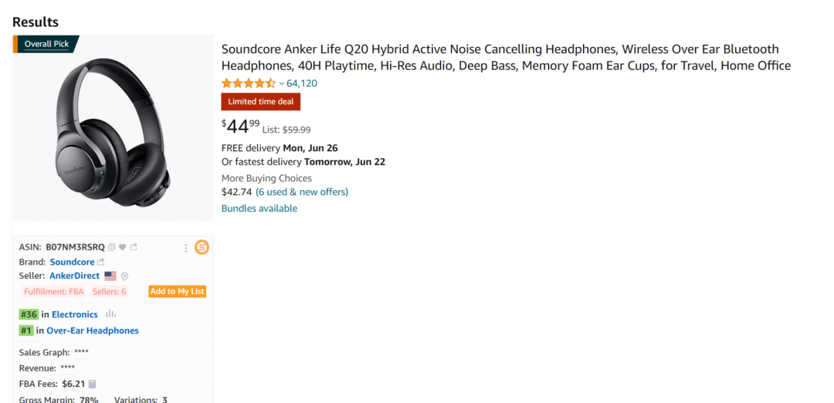Open the FBA fees calculator icon
The height and width of the screenshot is (403, 834).
(93, 384)
